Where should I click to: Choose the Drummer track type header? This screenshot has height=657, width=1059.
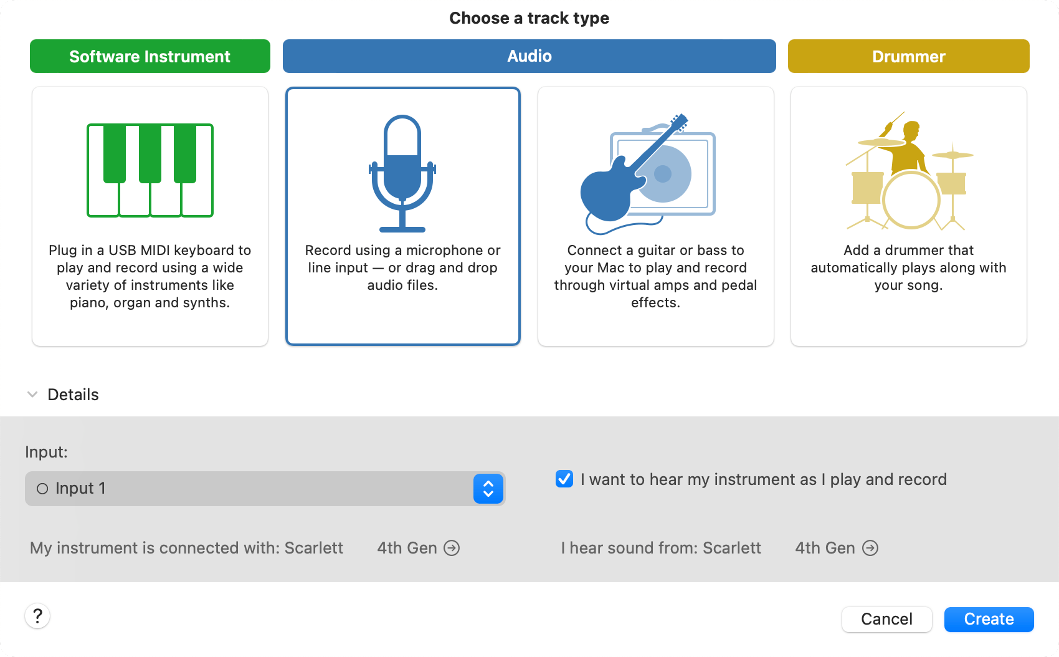[x=908, y=56]
